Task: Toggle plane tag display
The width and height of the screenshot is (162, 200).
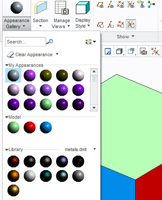Action: (x=100, y=24)
